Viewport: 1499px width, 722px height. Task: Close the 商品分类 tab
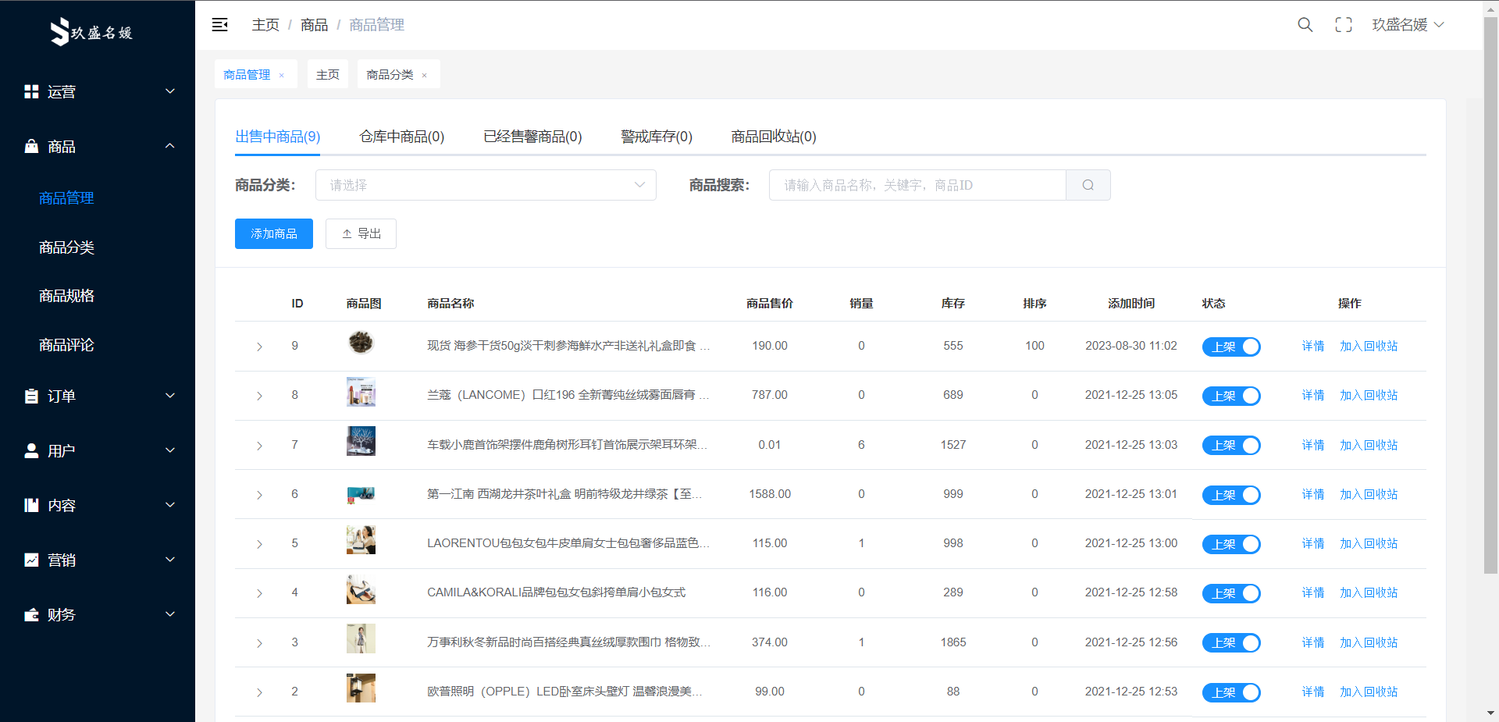pyautogui.click(x=425, y=76)
